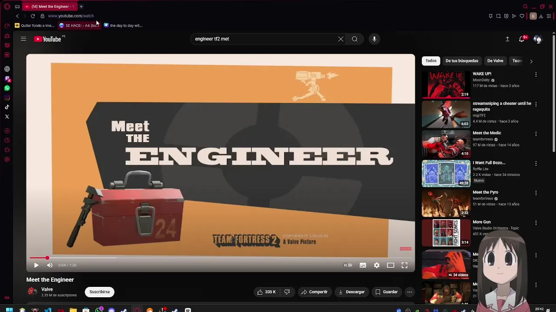Open options for More Gun
556x312 pixels.
[x=536, y=222]
